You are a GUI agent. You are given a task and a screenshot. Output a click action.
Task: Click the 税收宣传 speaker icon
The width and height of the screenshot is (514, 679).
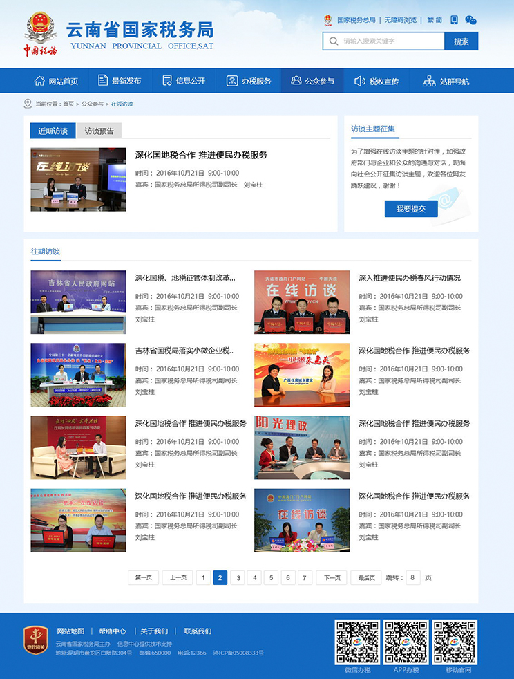pyautogui.click(x=359, y=81)
